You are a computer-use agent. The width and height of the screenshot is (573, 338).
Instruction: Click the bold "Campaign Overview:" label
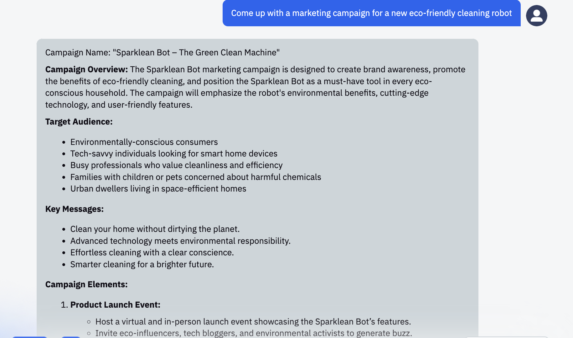coord(86,69)
